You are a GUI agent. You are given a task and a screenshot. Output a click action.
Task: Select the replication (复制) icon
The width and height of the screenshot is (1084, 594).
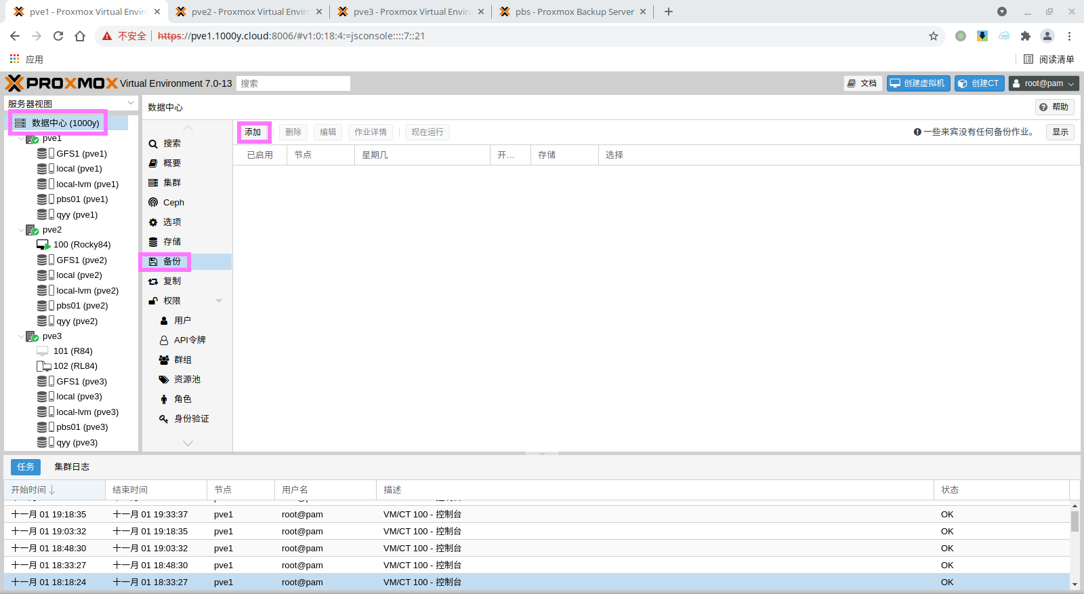tap(153, 281)
